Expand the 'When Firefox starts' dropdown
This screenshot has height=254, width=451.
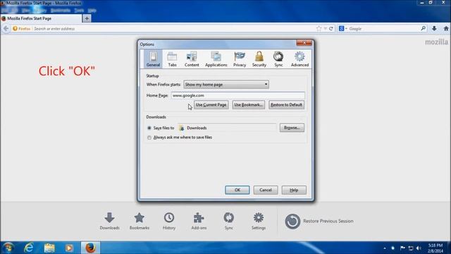coord(226,85)
